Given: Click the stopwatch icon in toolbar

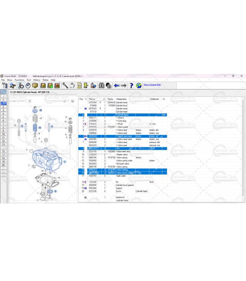Looking at the screenshot, I should [x=28, y=85].
